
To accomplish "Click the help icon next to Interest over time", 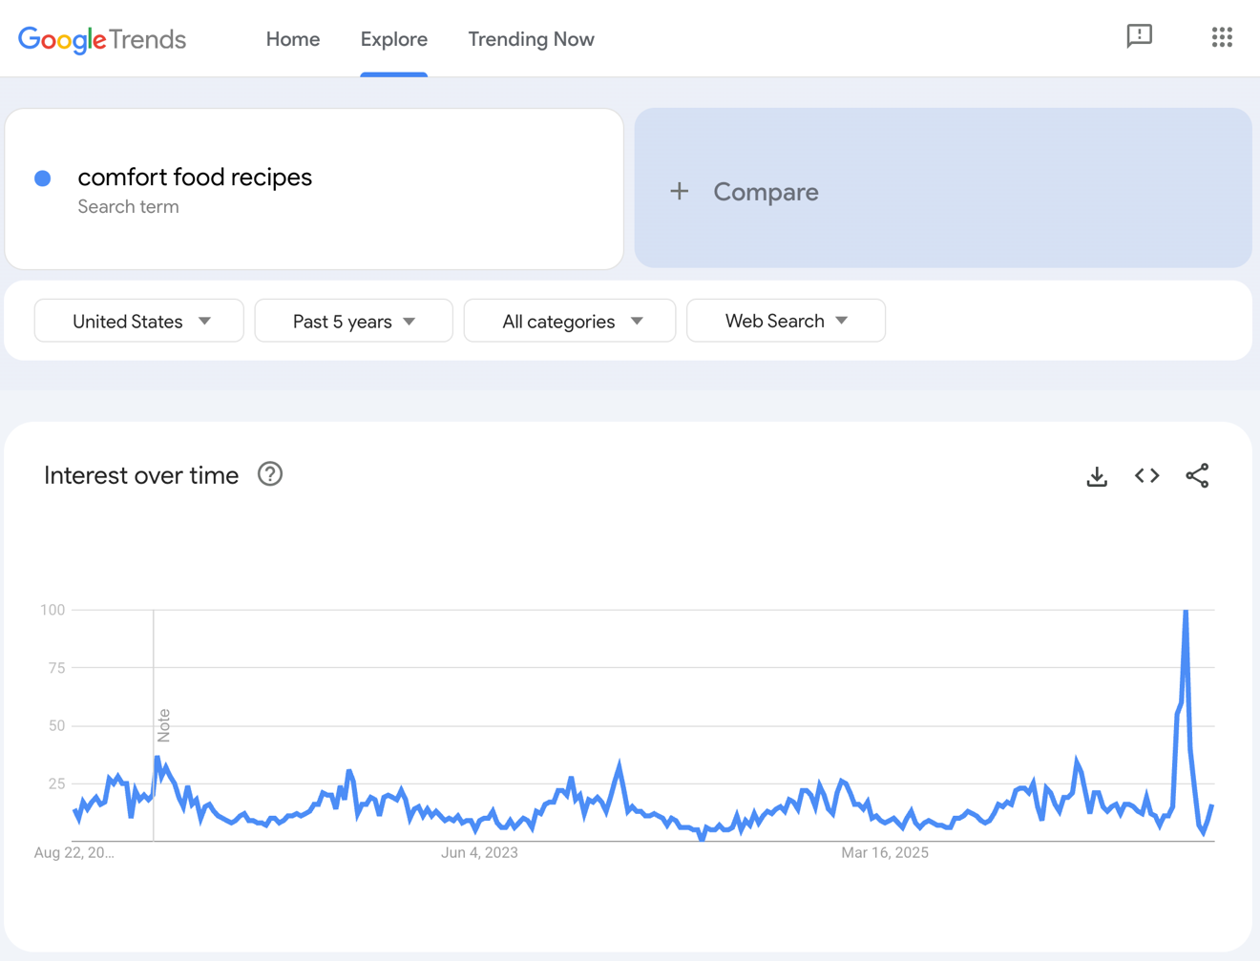I will point(270,474).
